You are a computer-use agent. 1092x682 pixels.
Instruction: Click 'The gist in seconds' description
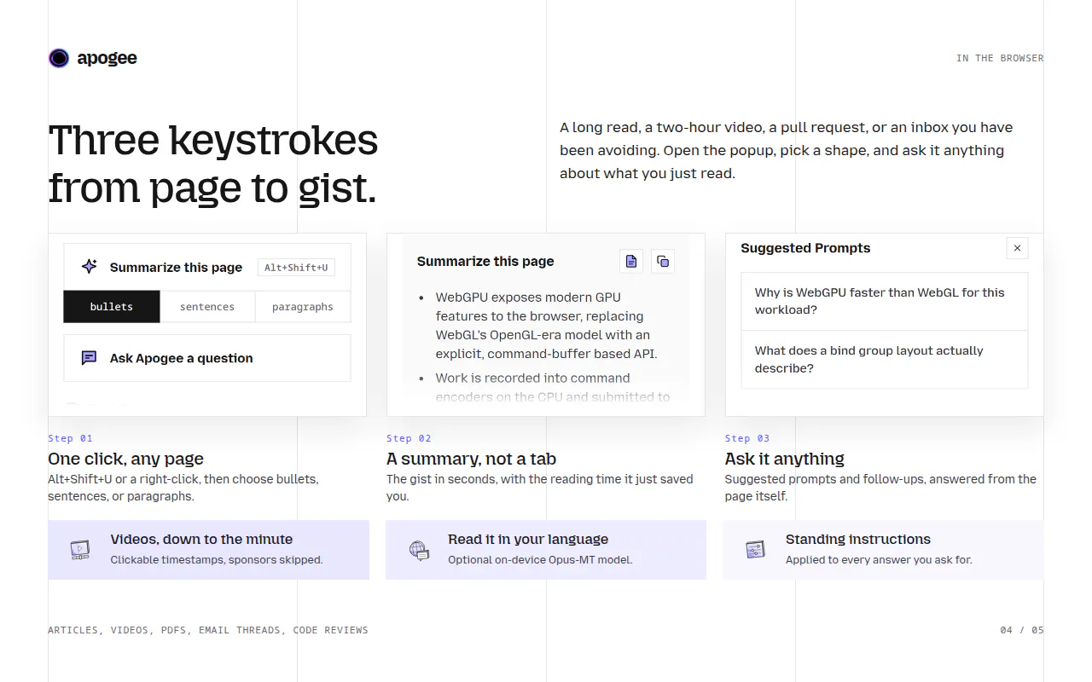[540, 488]
